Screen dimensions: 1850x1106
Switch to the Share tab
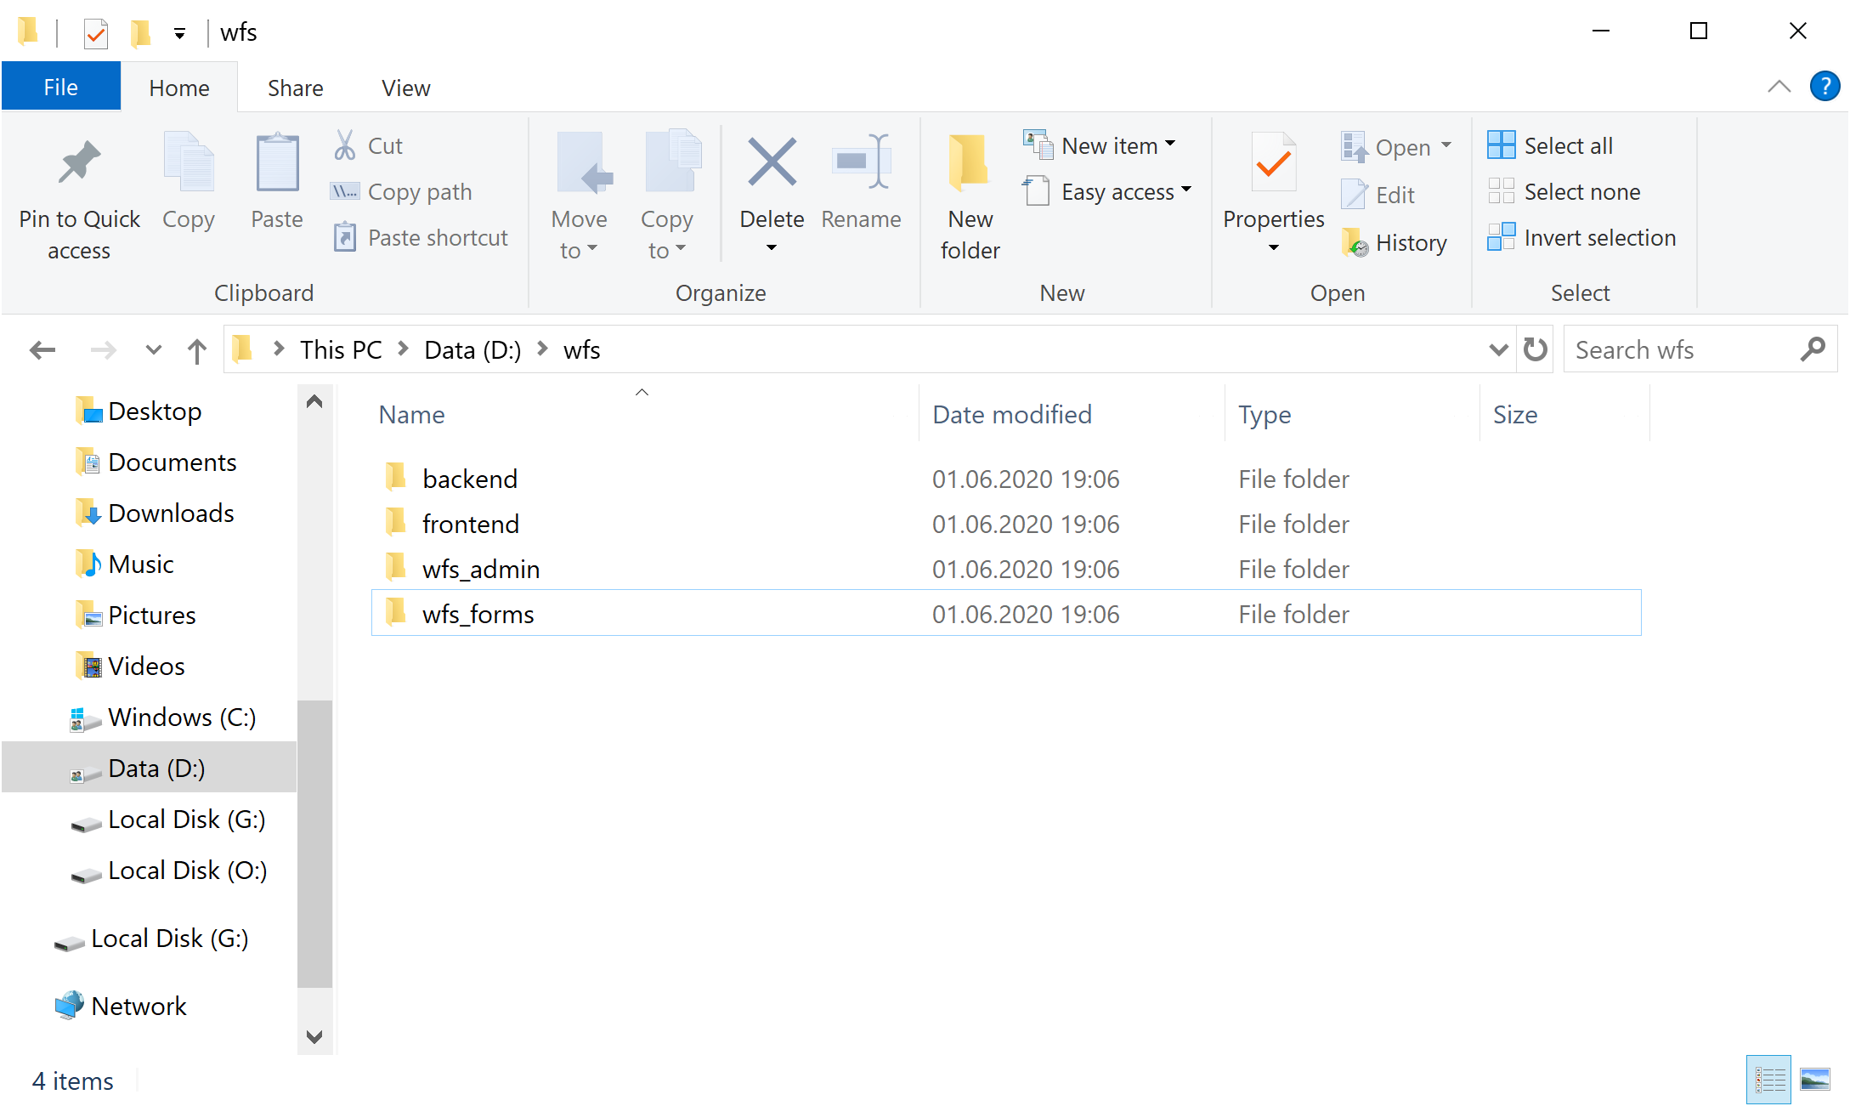(295, 88)
